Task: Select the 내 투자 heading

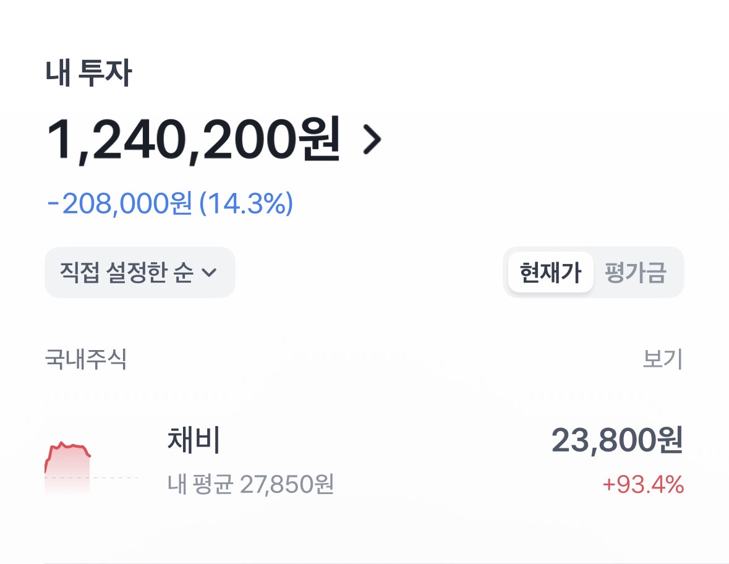Action: click(88, 74)
